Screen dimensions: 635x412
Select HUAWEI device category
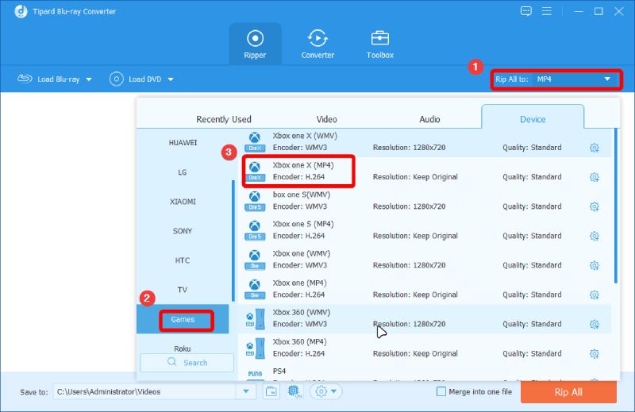(x=183, y=143)
